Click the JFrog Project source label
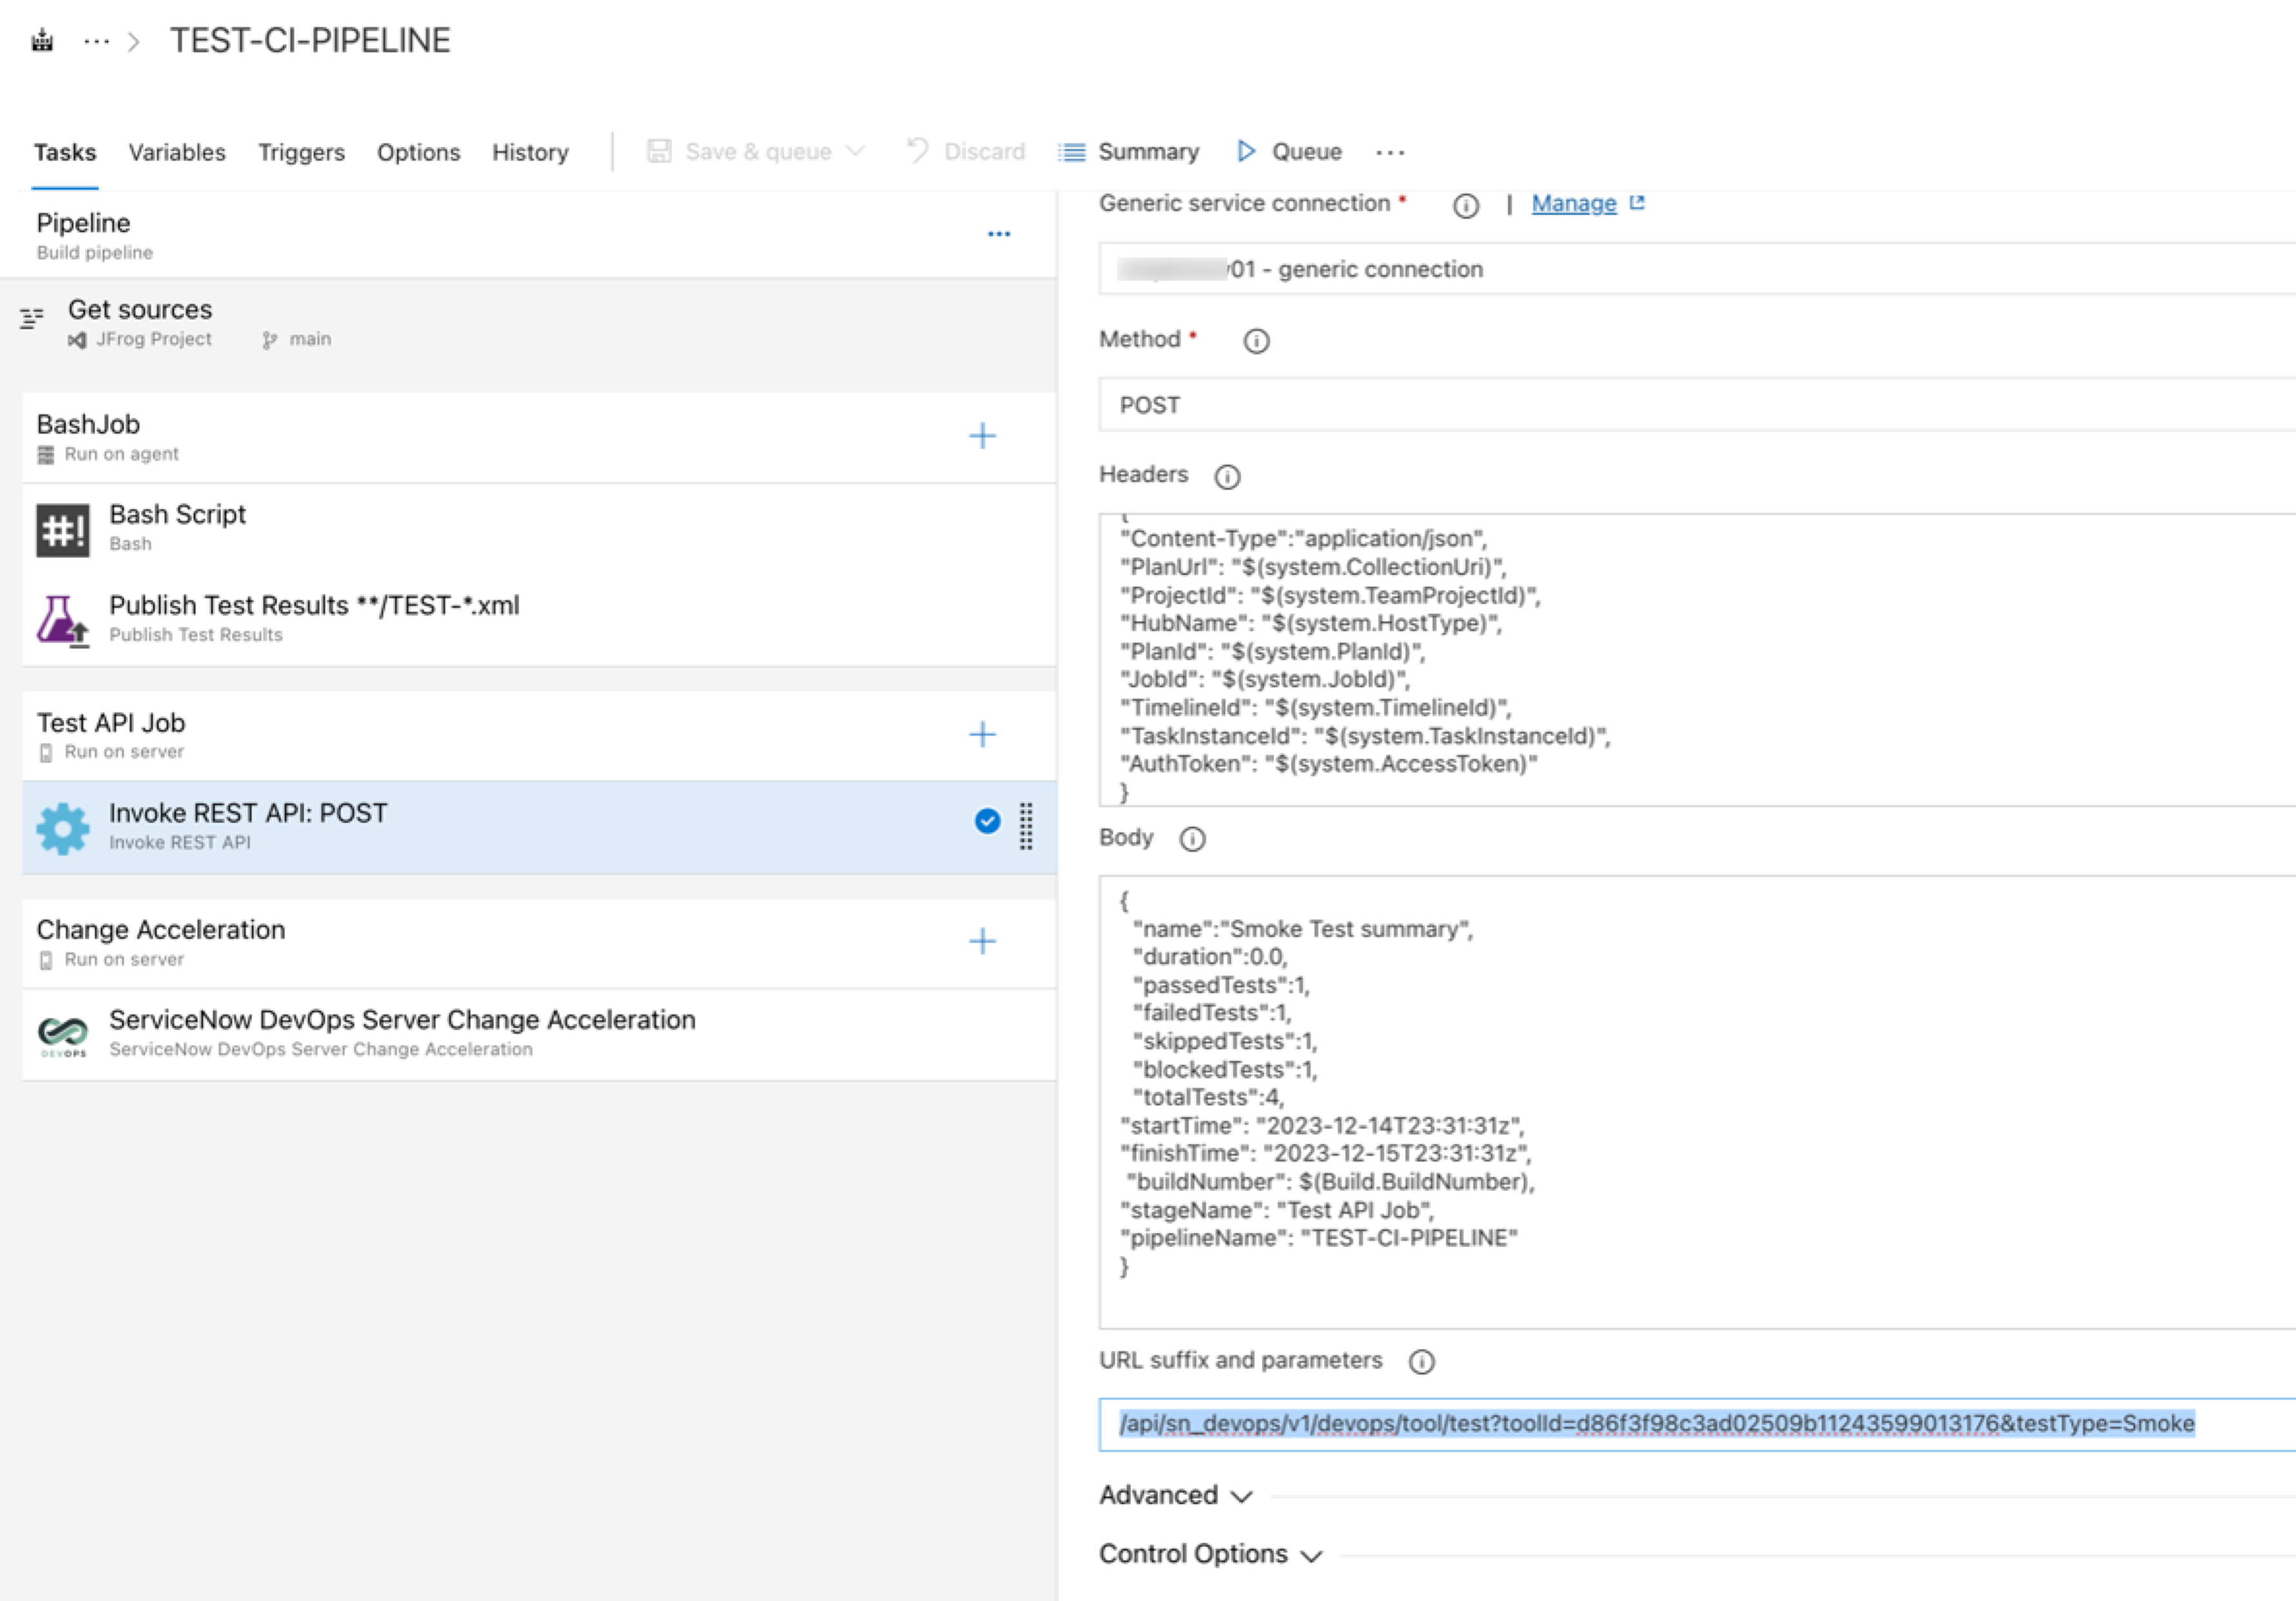Screen dimensions: 2296x1601 (x=153, y=340)
